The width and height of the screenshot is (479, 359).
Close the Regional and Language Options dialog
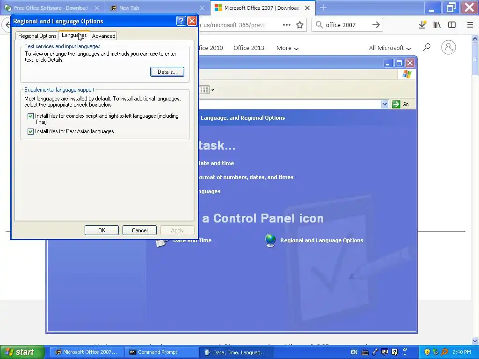(x=192, y=21)
